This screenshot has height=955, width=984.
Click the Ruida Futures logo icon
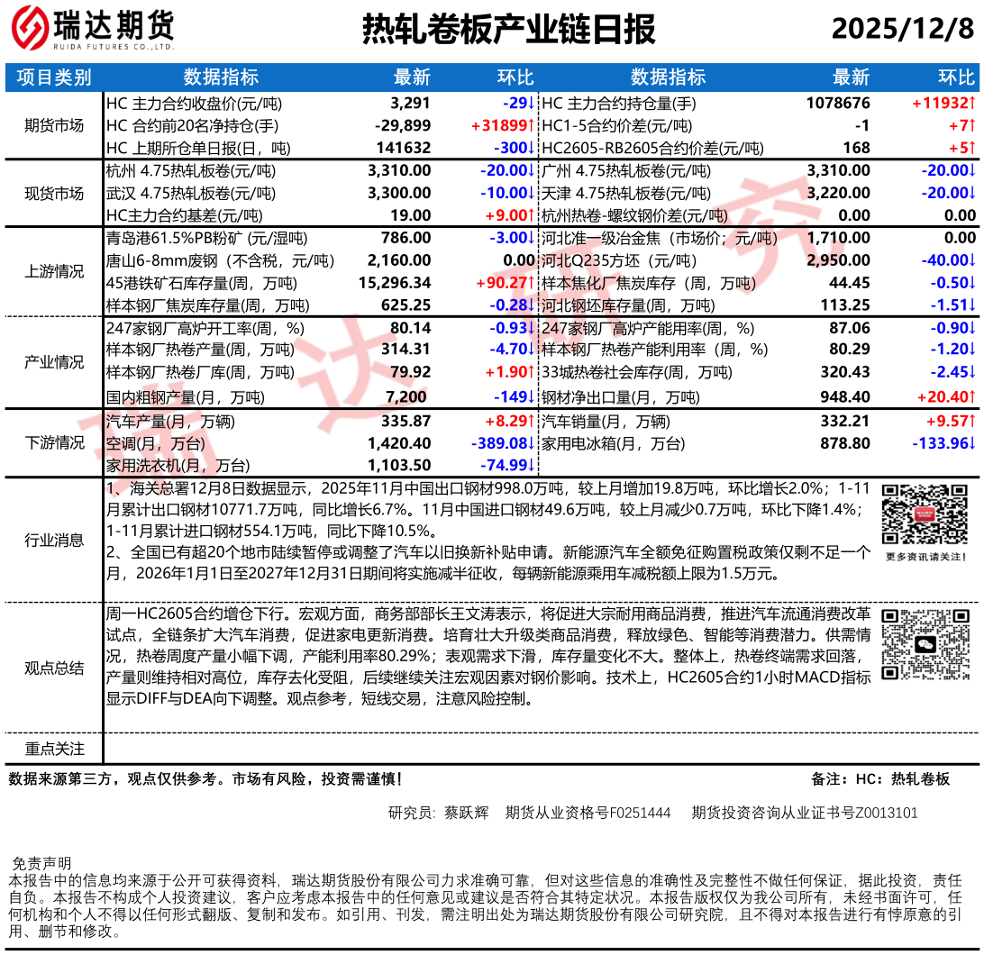pyautogui.click(x=30, y=29)
